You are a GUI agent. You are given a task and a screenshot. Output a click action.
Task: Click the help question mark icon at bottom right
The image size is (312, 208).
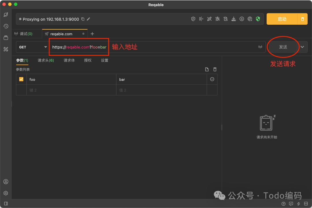(283, 203)
